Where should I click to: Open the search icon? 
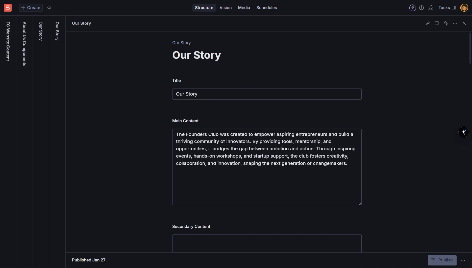[x=49, y=8]
